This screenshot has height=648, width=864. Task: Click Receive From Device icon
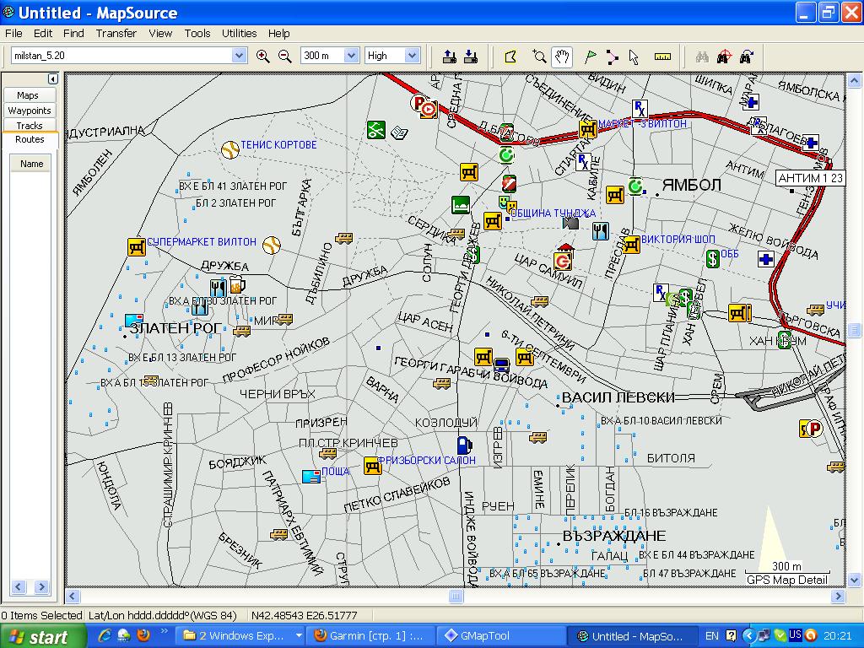[471, 56]
